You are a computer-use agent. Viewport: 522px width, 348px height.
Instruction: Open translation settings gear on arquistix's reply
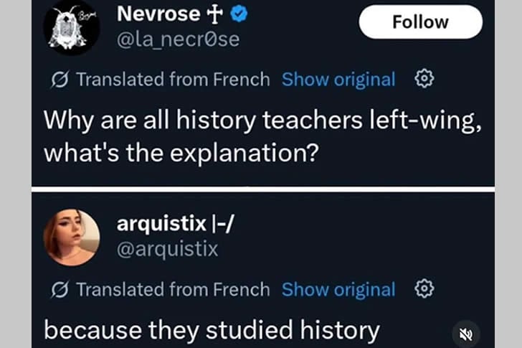425,289
